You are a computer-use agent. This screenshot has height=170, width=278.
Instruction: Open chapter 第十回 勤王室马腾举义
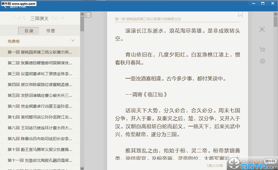pos(40,149)
